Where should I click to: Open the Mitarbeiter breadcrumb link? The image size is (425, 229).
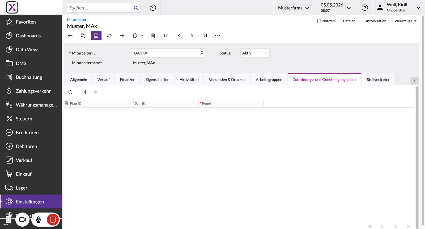tap(77, 20)
